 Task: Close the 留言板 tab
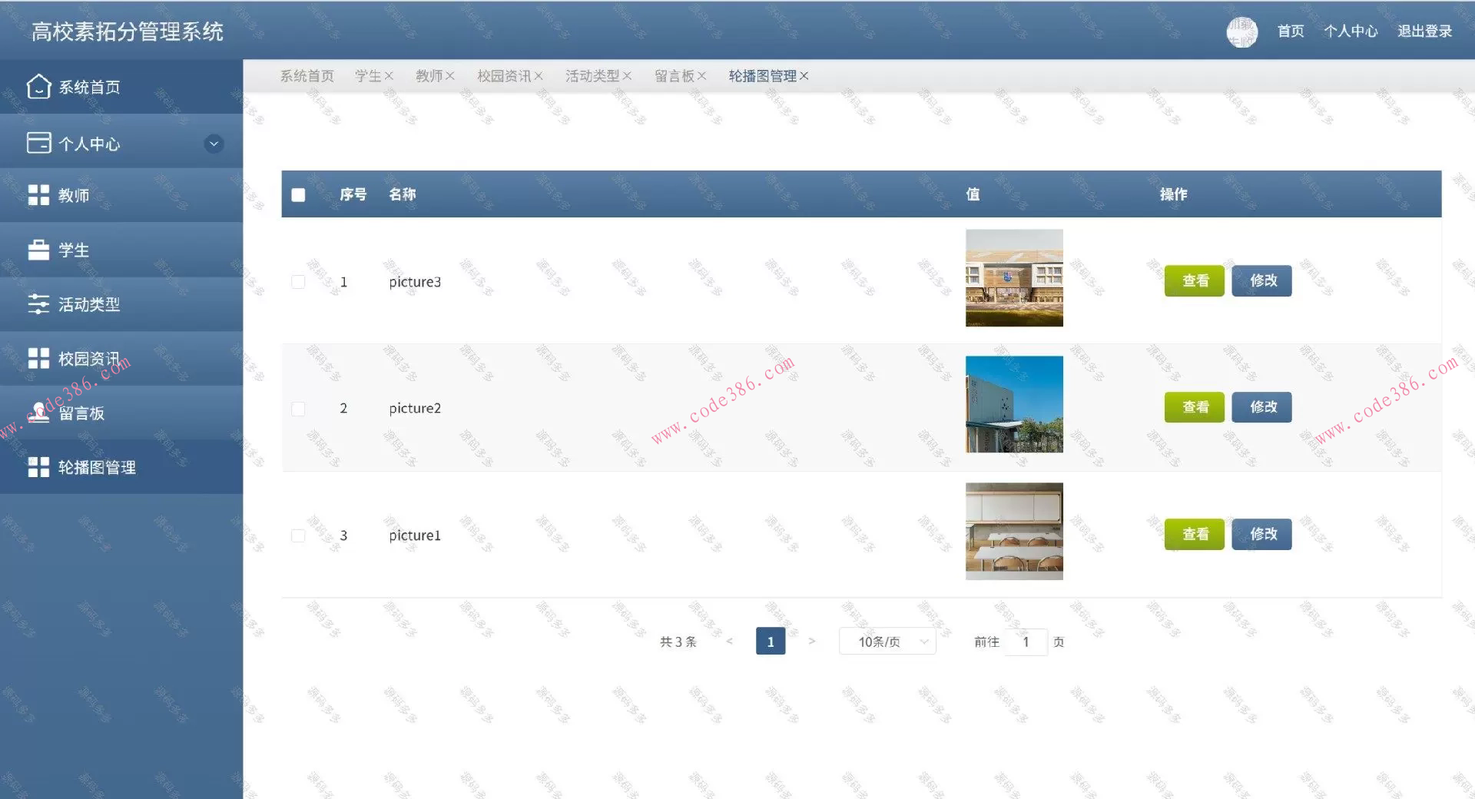[701, 76]
